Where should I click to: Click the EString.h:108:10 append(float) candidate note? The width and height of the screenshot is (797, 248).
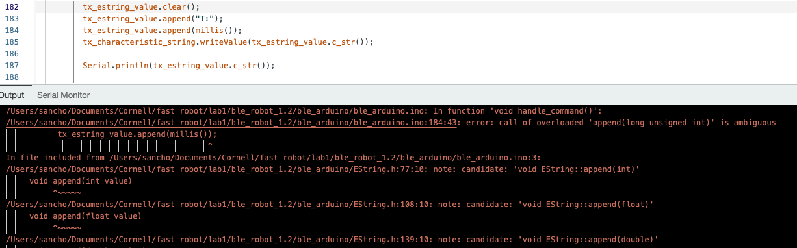point(329,205)
